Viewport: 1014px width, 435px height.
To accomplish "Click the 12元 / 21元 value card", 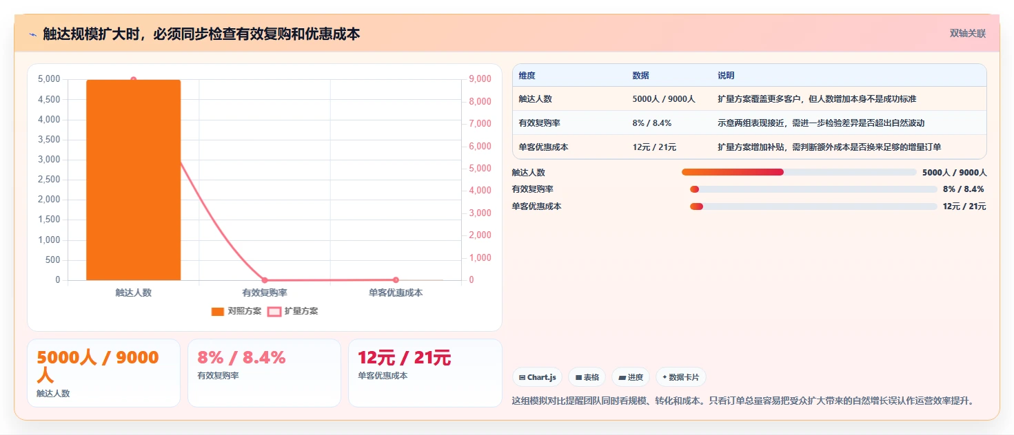I will click(425, 373).
